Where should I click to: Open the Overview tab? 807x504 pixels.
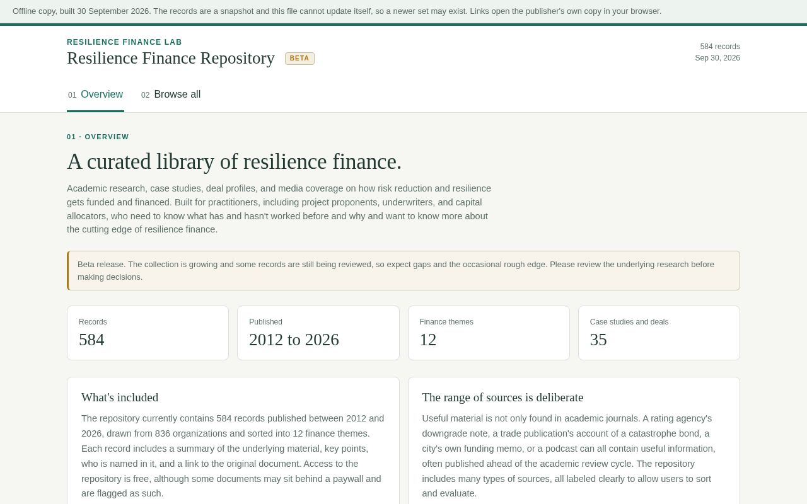95,95
